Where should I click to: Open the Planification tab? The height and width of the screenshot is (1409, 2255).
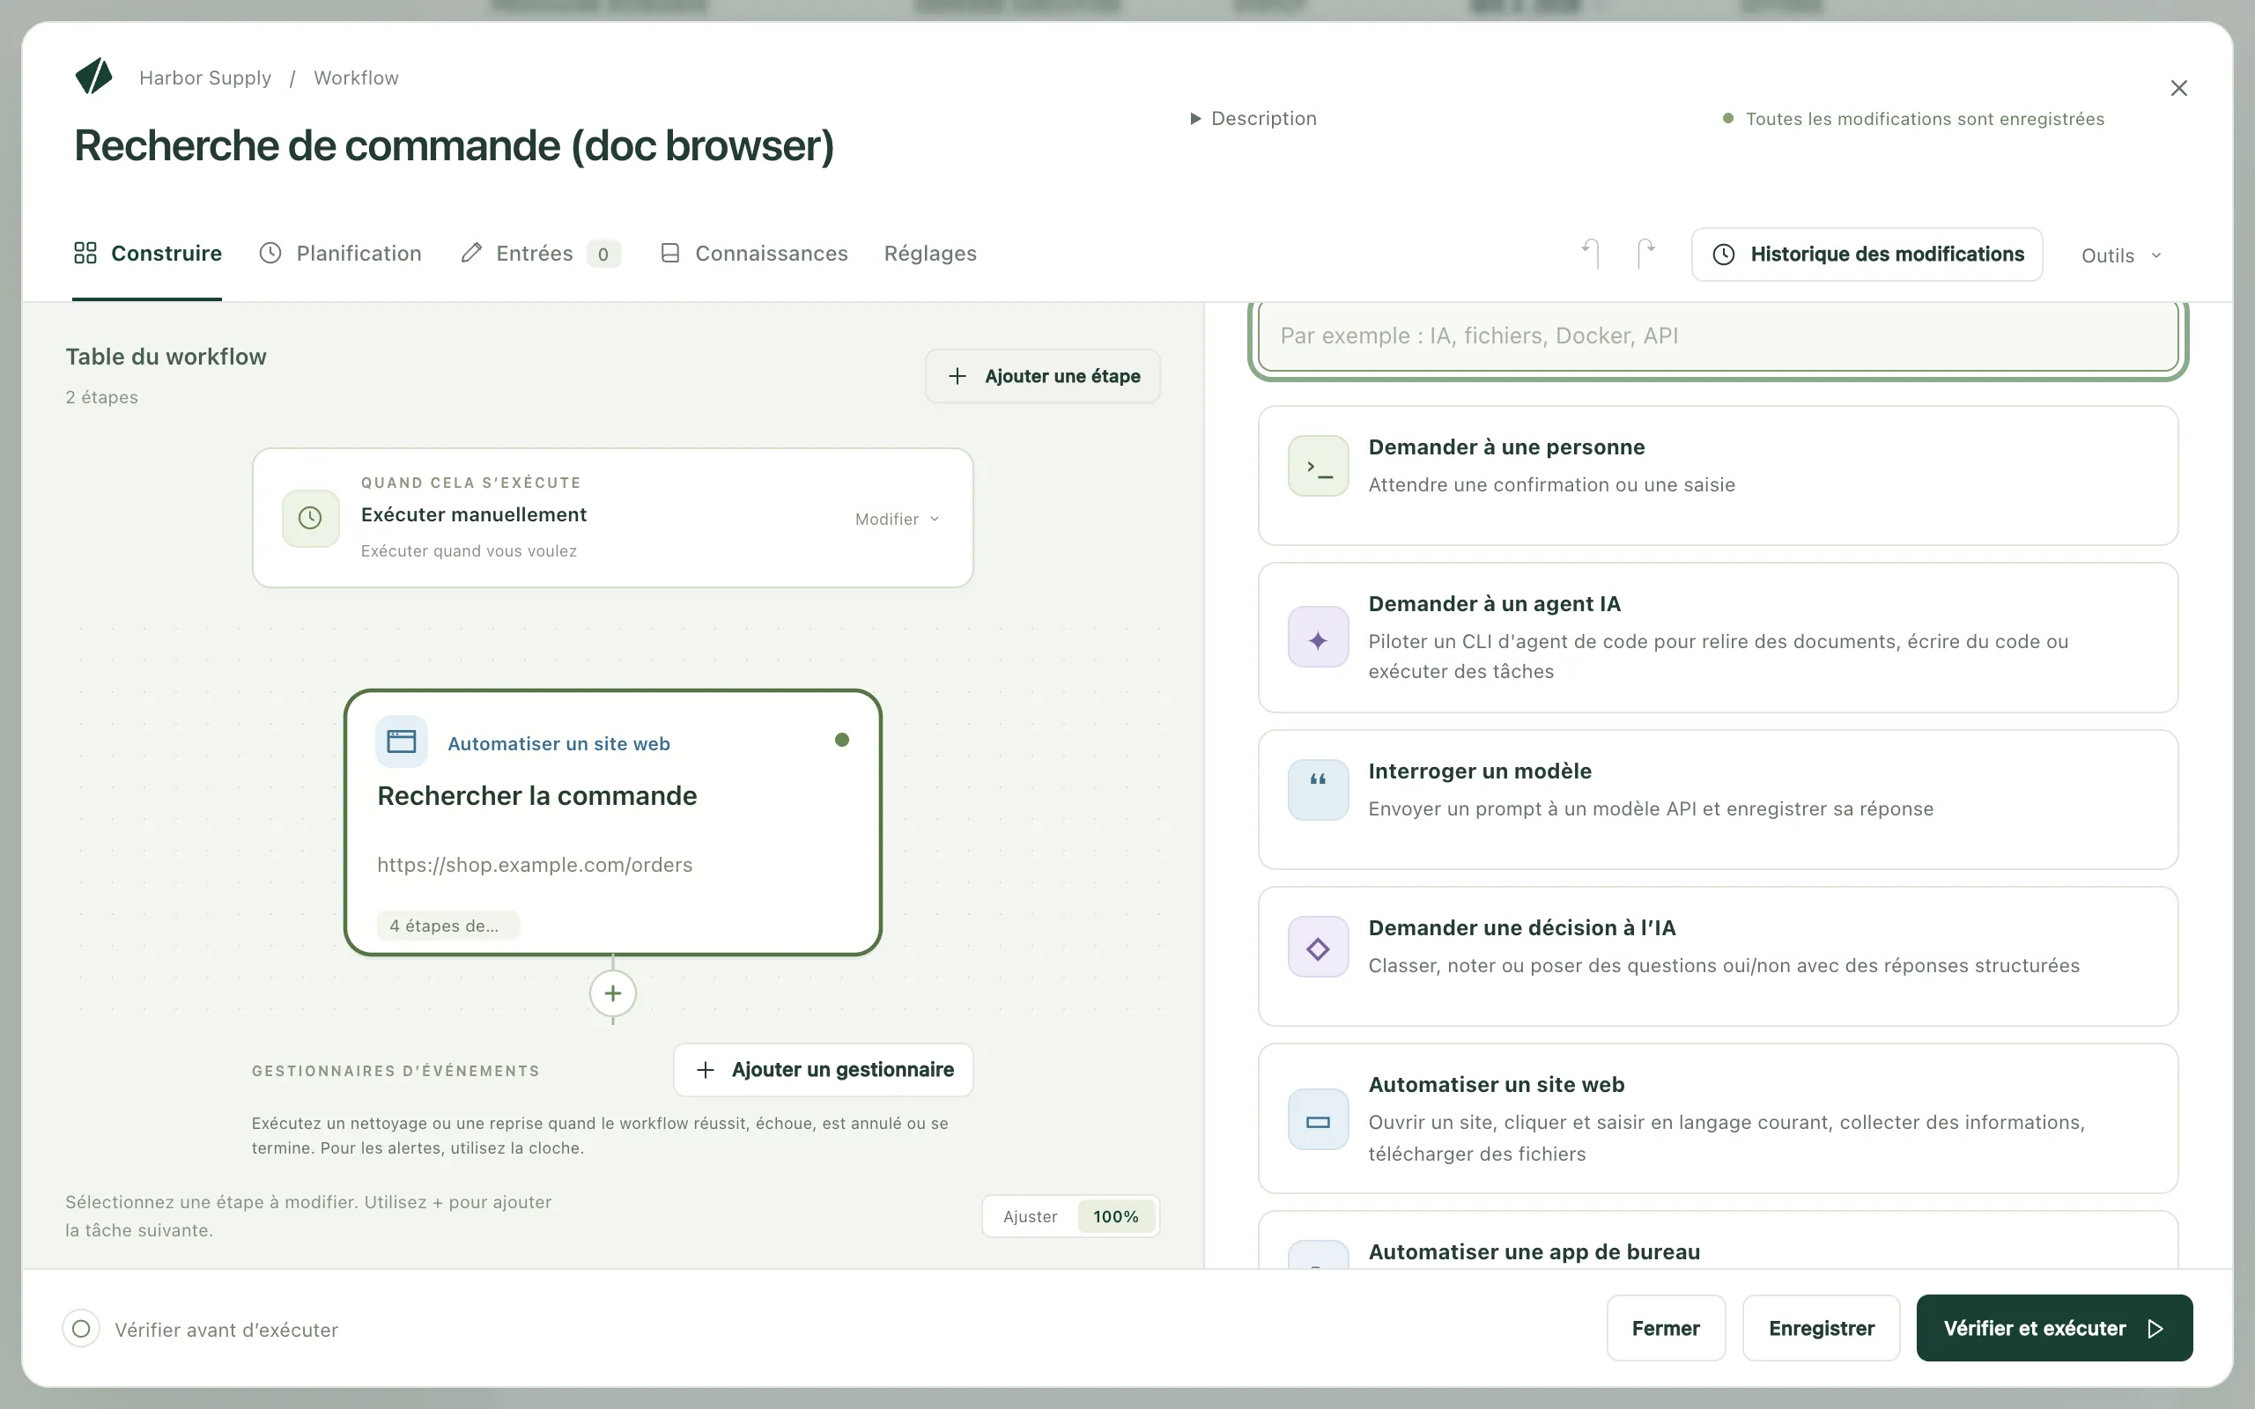(x=340, y=254)
